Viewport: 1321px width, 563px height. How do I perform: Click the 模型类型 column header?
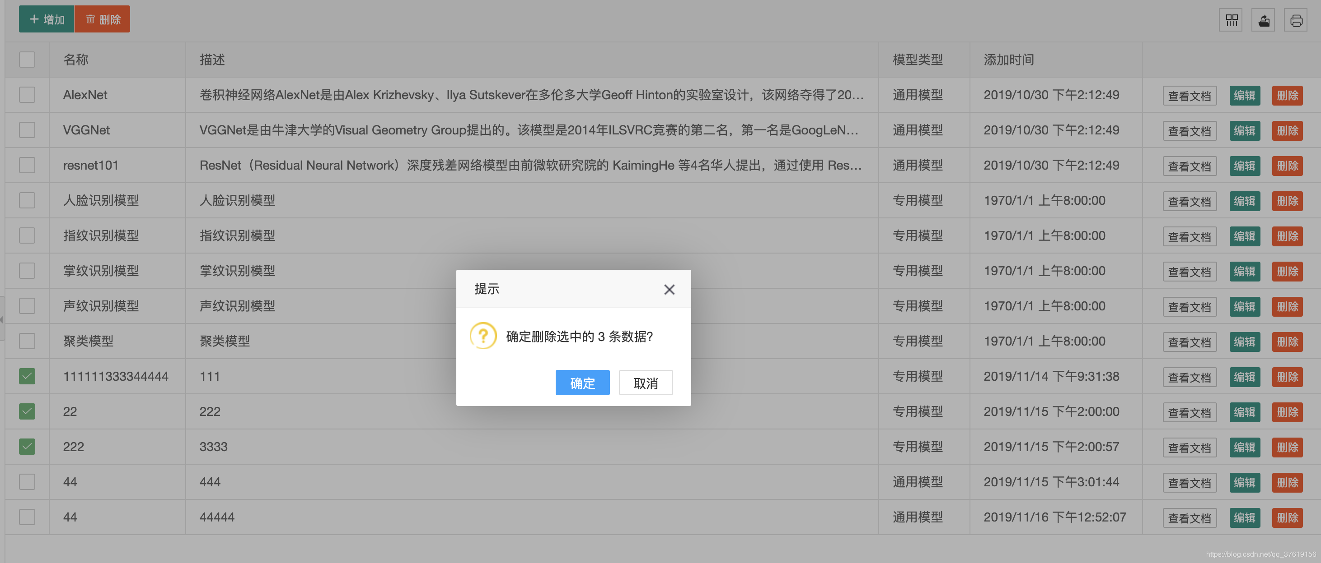(917, 60)
